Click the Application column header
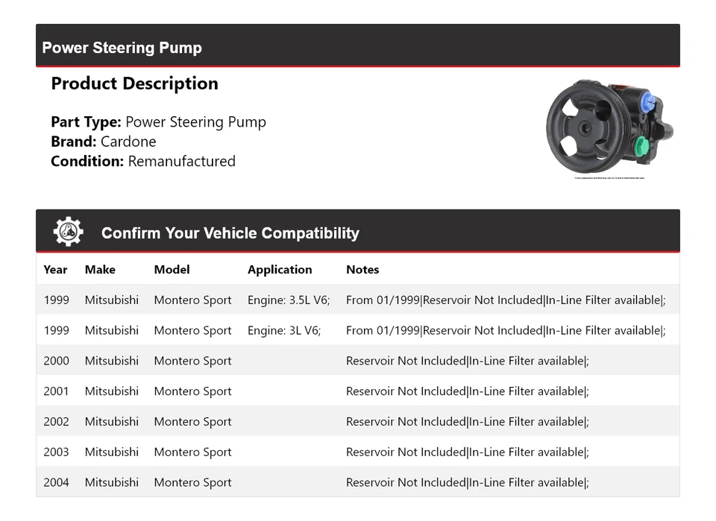Screen dimensions: 716x521 click(x=280, y=270)
